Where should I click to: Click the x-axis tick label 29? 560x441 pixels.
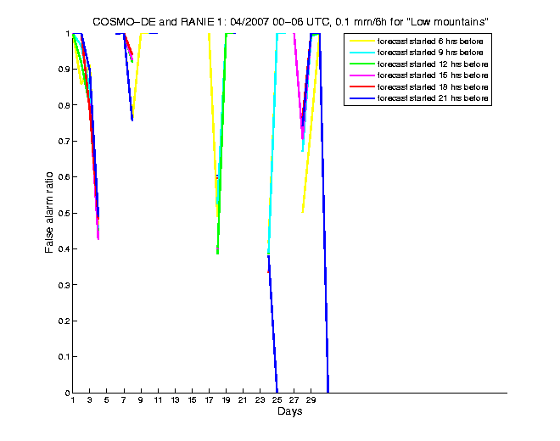(311, 400)
